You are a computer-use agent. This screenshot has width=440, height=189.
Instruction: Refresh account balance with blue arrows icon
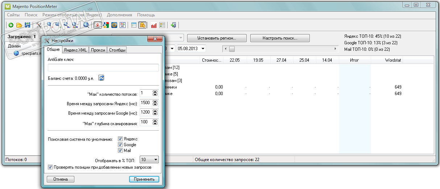point(101,78)
